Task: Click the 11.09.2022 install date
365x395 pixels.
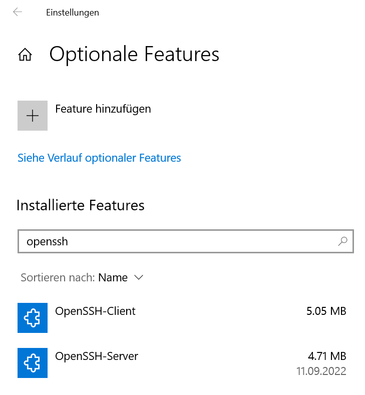Action: (321, 371)
